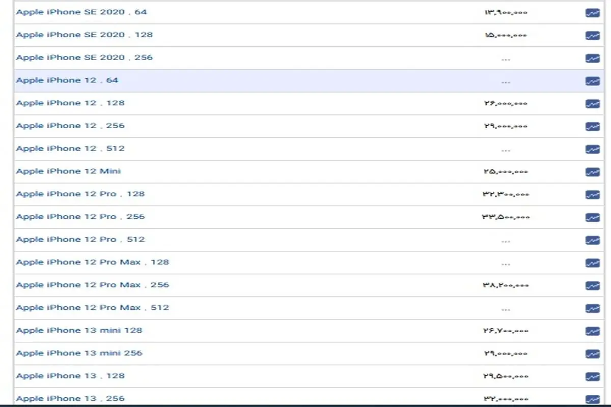
Task: Open price chart for iPhone 12 Pro Max 128
Action: click(592, 263)
